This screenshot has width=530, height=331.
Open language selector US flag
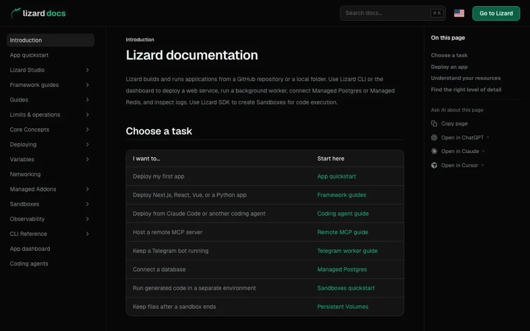pos(459,13)
